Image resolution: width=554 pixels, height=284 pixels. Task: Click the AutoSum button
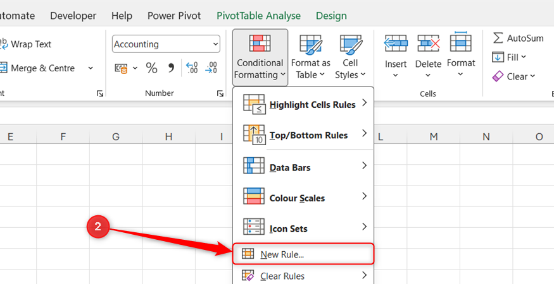click(518, 38)
